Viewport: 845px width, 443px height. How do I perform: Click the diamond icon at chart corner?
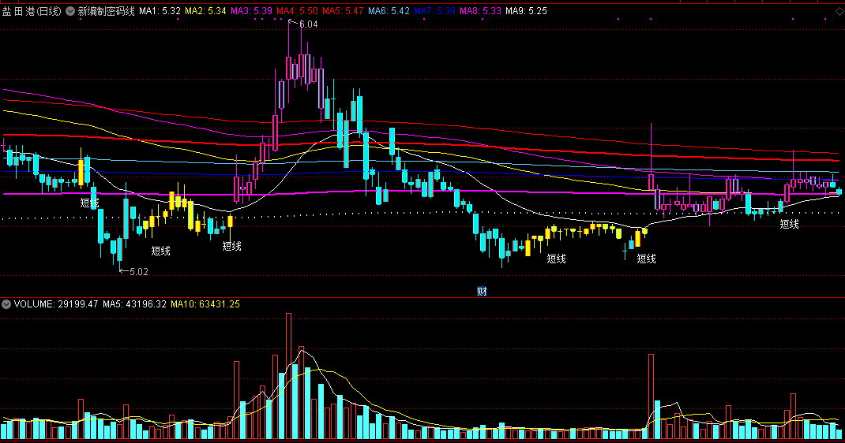pos(839,11)
